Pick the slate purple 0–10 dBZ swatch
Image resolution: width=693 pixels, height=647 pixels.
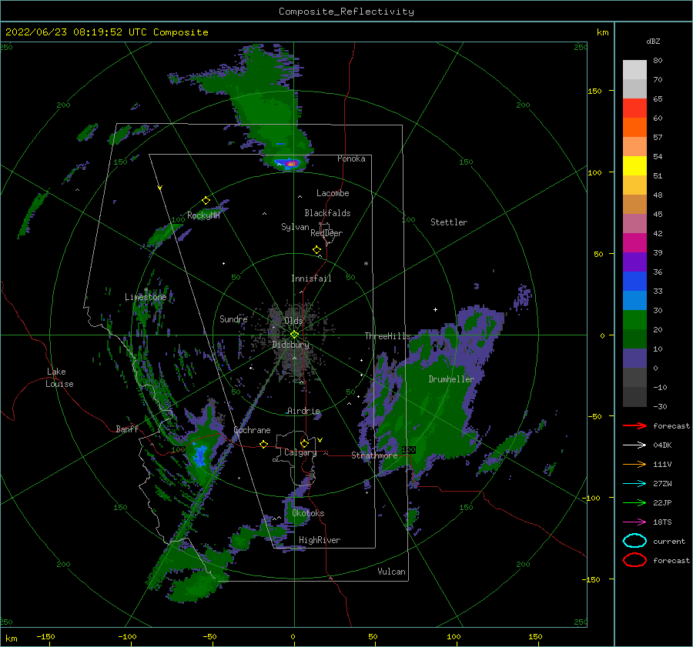634,358
